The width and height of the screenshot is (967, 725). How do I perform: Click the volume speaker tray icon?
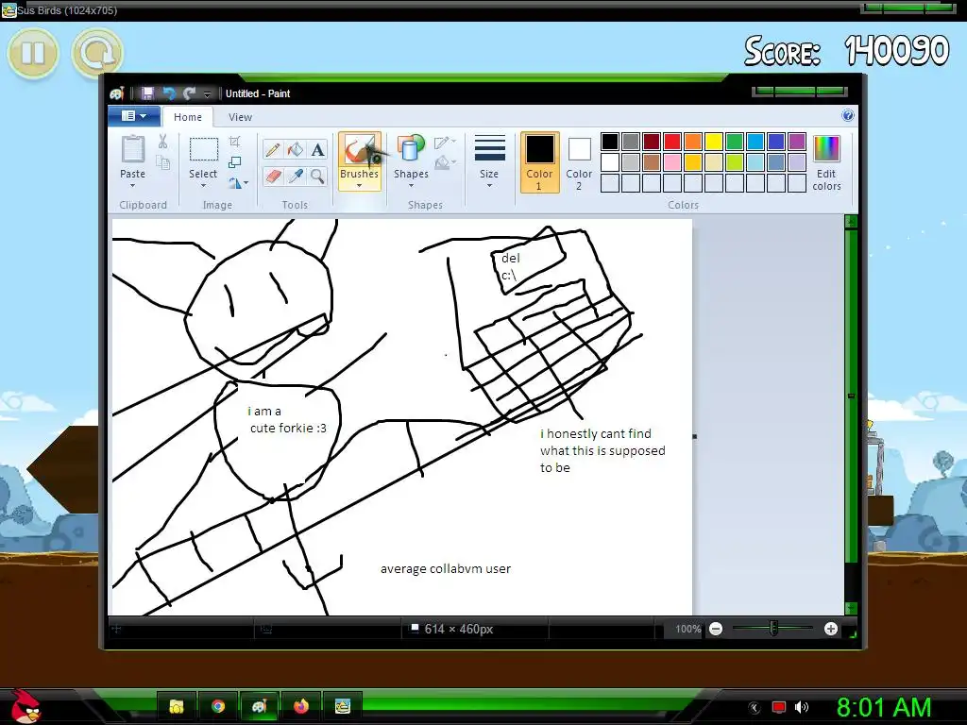(802, 707)
